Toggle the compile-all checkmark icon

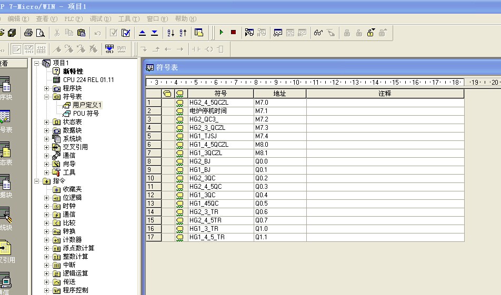126,33
